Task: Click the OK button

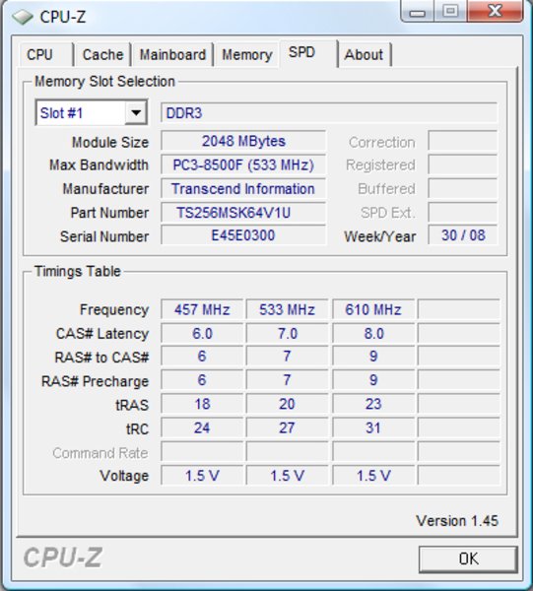Action: tap(468, 558)
